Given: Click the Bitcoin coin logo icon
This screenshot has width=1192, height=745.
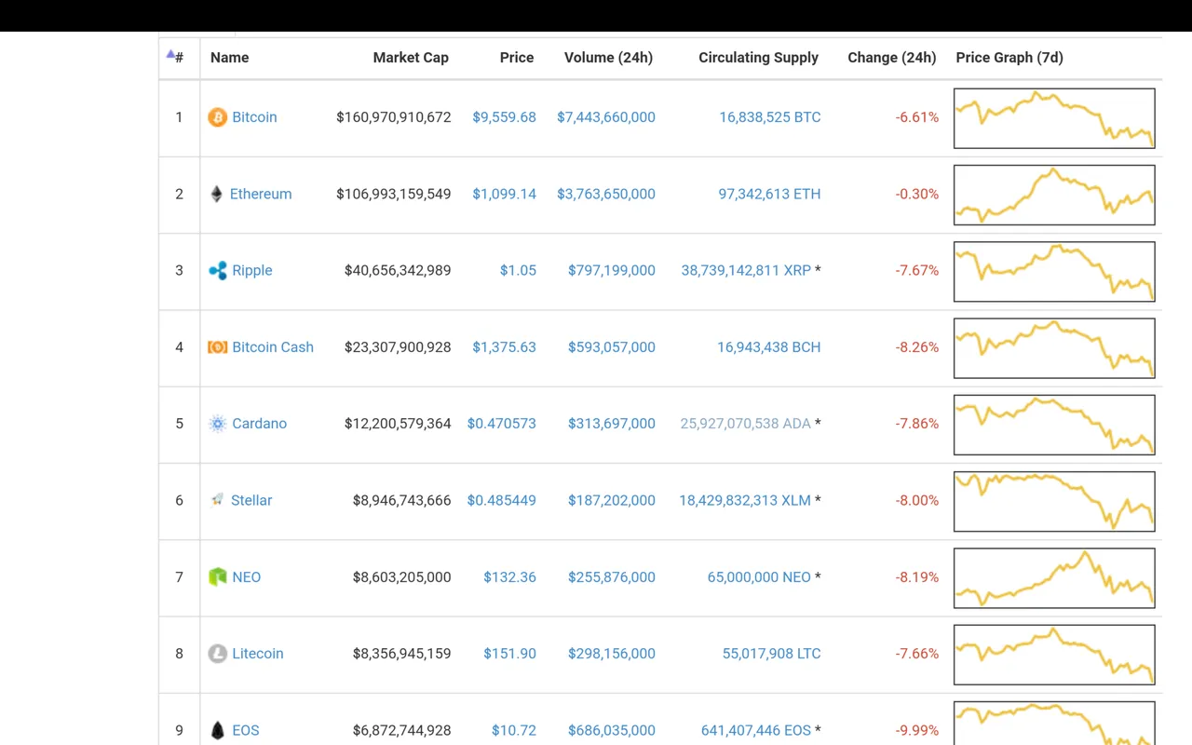Looking at the screenshot, I should point(217,117).
